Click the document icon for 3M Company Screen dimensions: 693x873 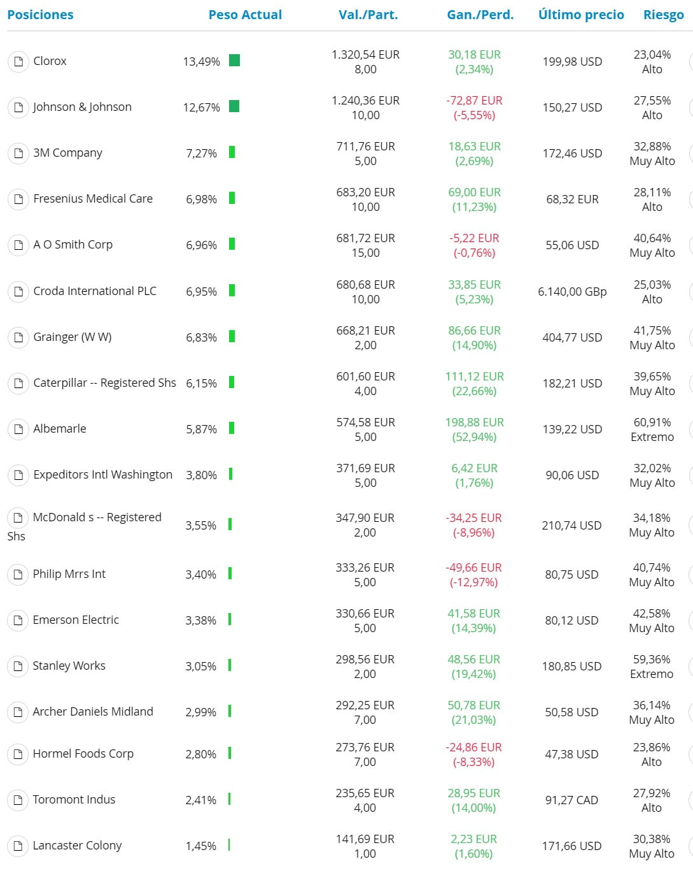tap(18, 153)
